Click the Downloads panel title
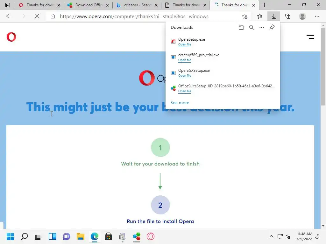This screenshot has height=244, width=326. 182,27
